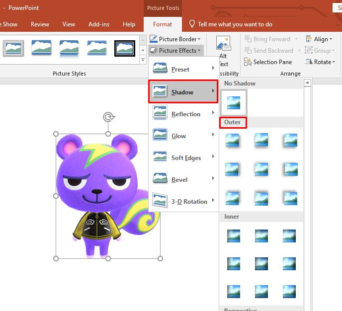Click the shadow gallery's scroll-up arrow

pyautogui.click(x=307, y=82)
